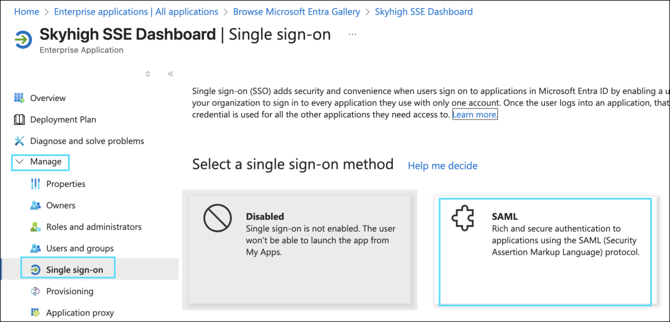The image size is (670, 322).
Task: Click the Application proxy icon
Action: tap(35, 313)
